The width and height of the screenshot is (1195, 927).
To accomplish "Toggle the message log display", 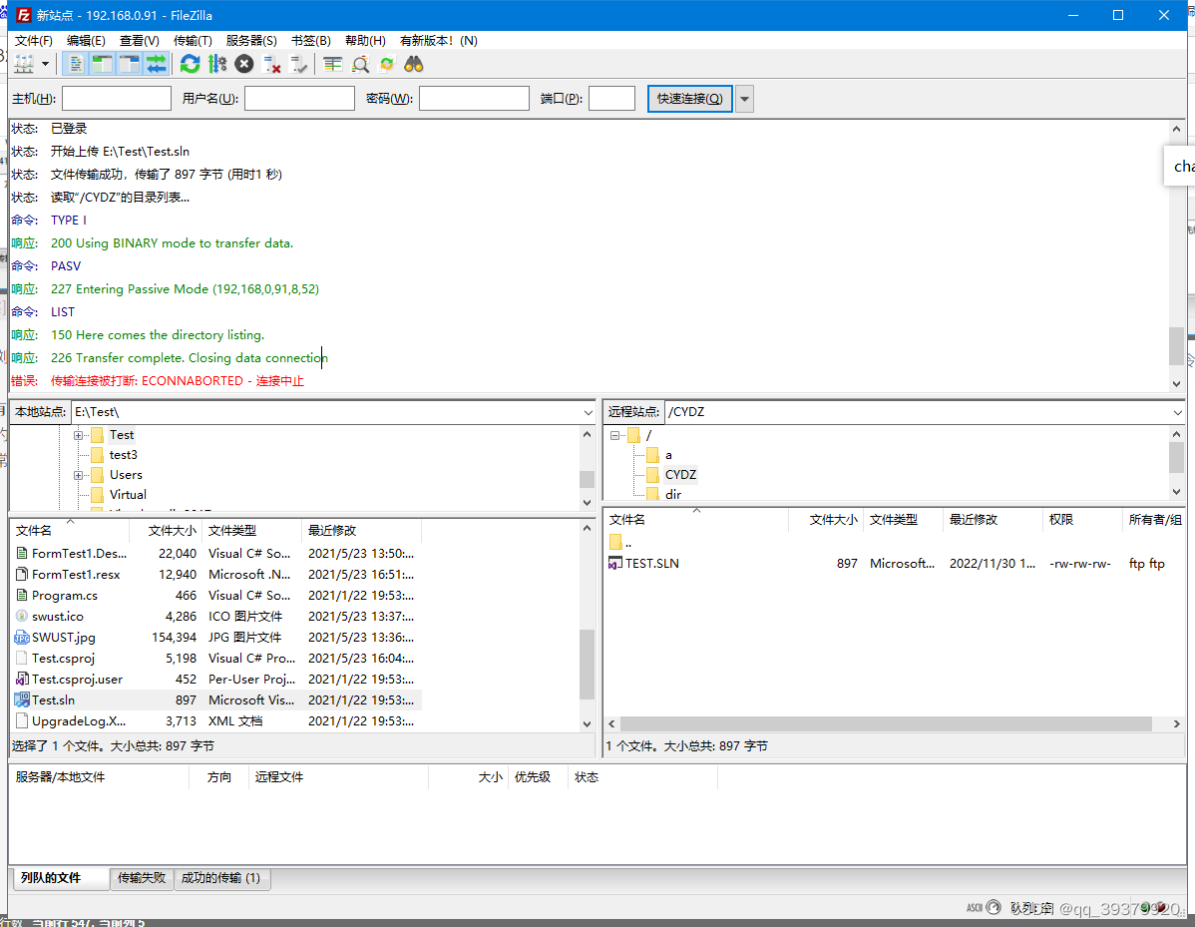I will click(75, 65).
